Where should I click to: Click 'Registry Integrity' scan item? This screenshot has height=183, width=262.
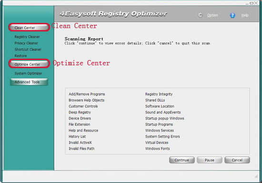click(159, 94)
